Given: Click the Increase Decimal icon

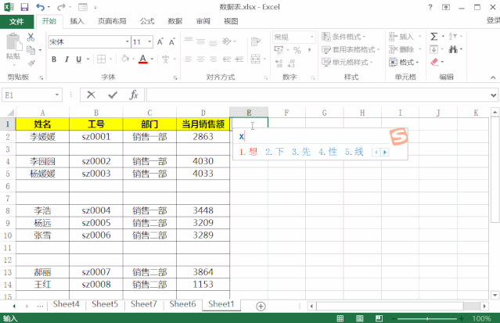Looking at the screenshot, I should [279, 63].
